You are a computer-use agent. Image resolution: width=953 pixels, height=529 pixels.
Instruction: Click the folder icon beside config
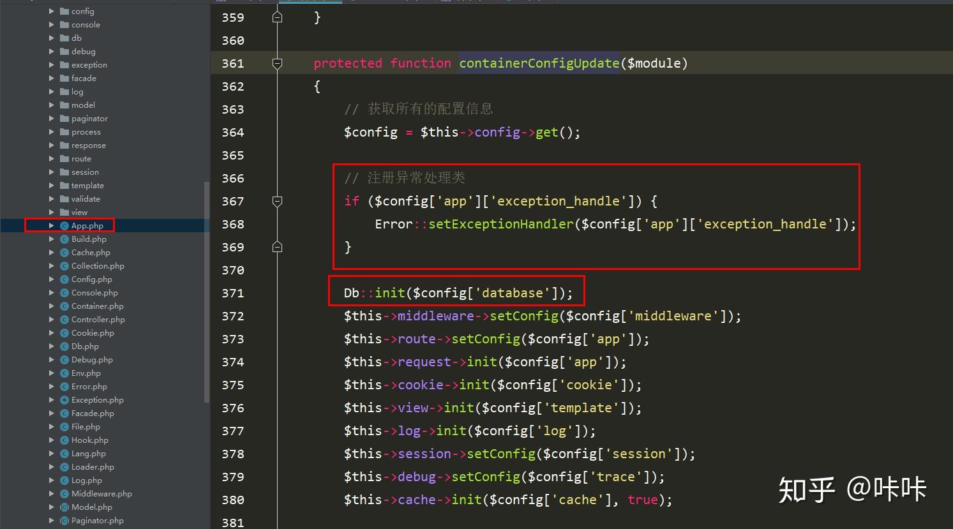point(65,11)
